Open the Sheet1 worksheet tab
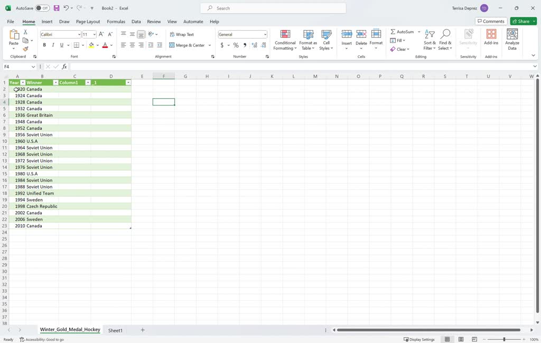541x343 pixels. point(115,330)
